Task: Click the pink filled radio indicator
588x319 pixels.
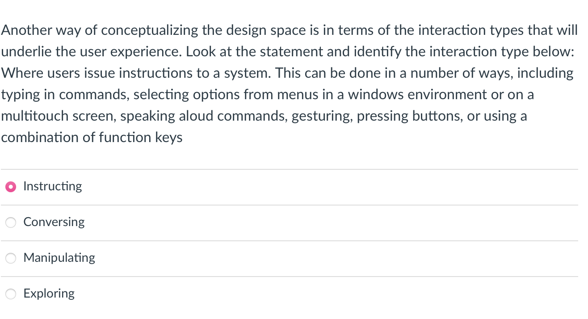Action: click(11, 186)
